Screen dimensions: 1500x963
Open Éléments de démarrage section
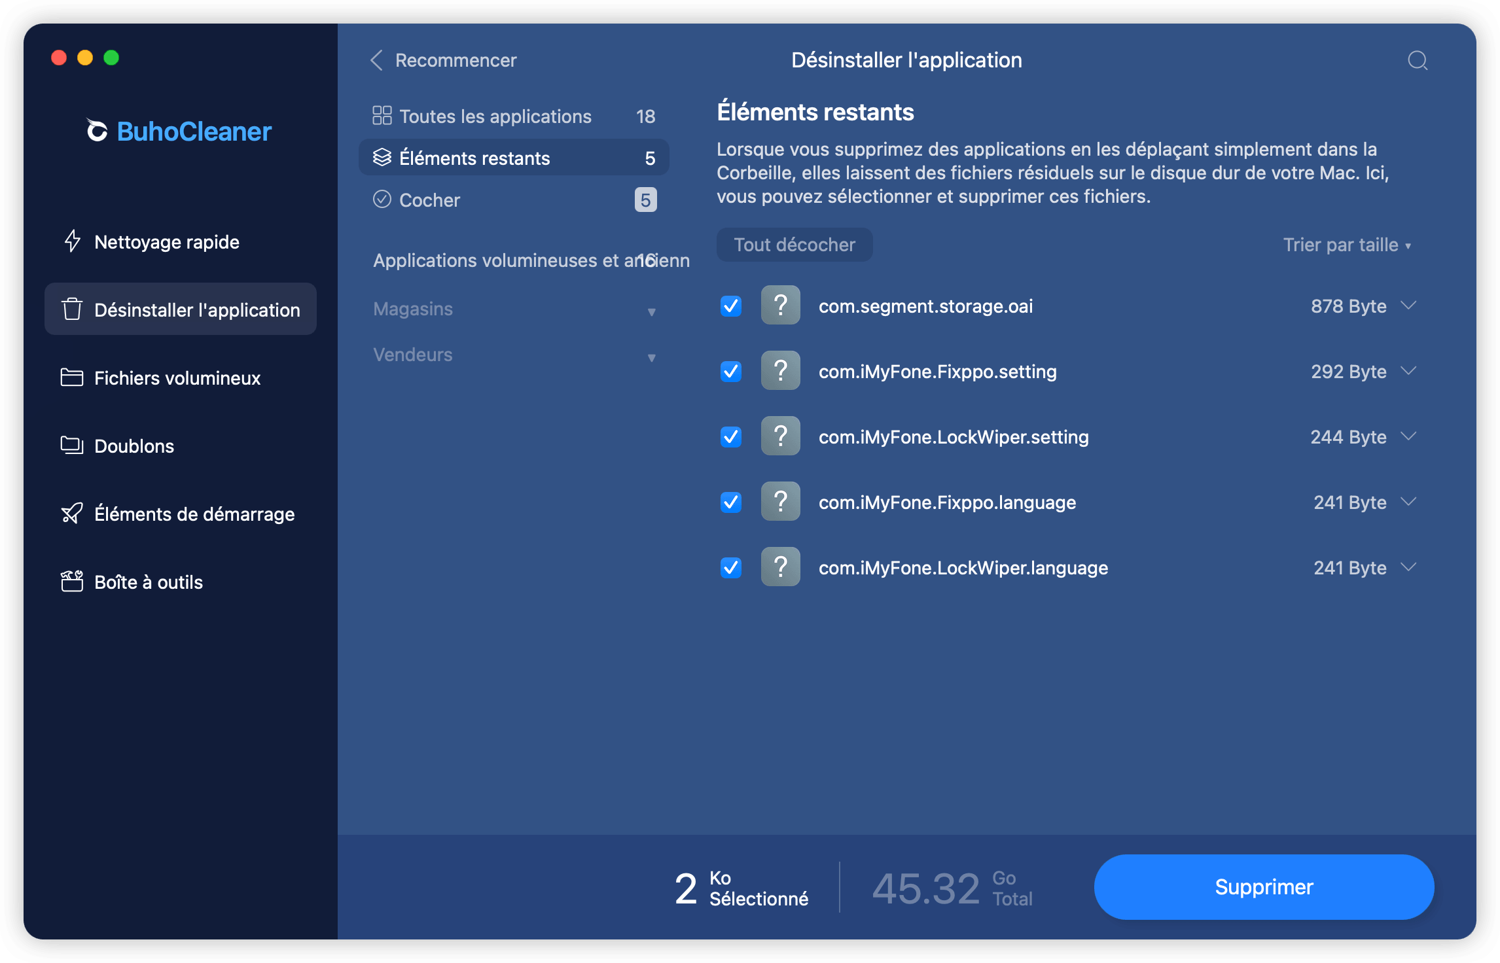tap(181, 514)
